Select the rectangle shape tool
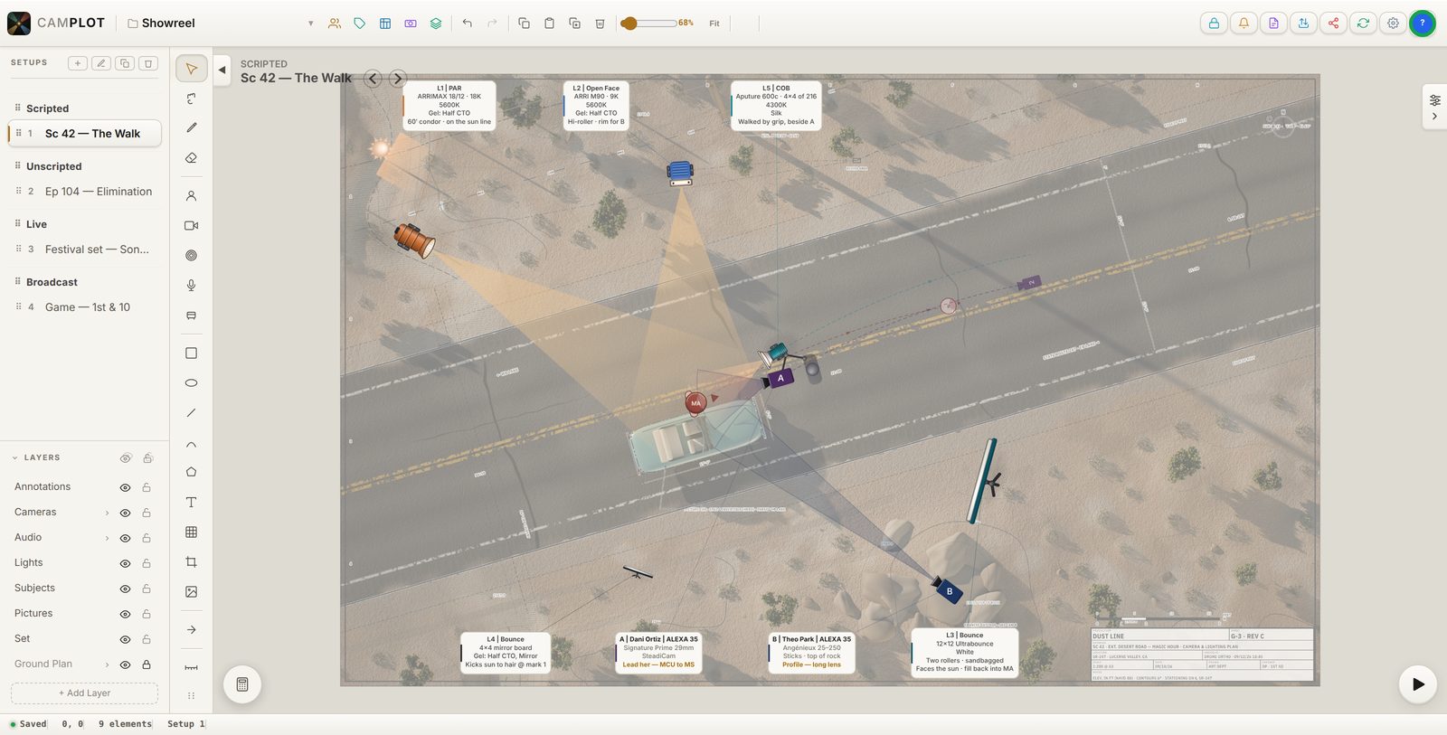This screenshot has width=1447, height=735. pos(191,353)
